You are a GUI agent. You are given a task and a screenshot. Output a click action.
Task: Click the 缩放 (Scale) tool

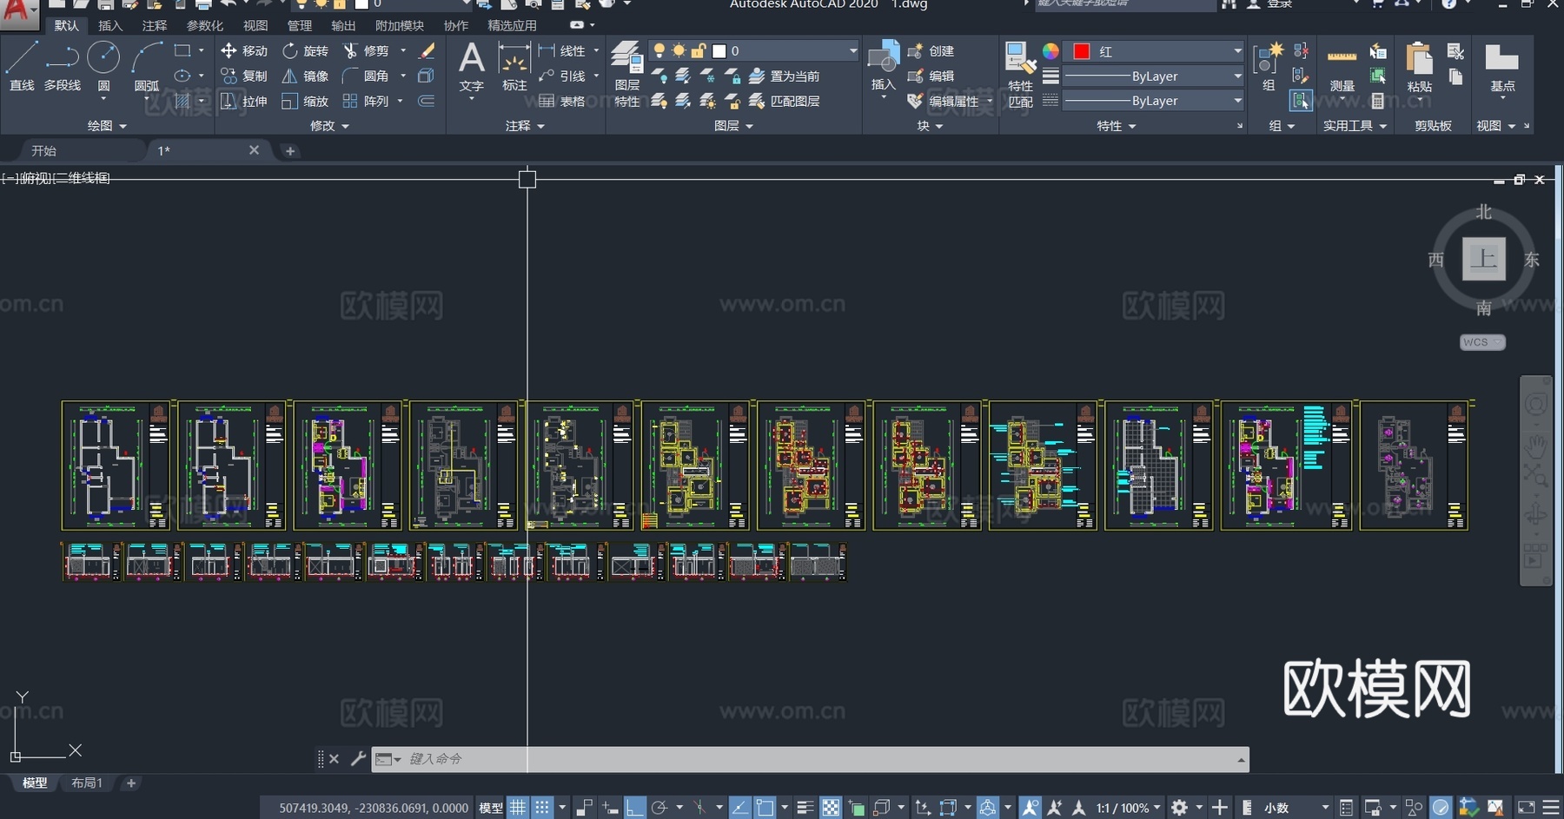tap(306, 102)
